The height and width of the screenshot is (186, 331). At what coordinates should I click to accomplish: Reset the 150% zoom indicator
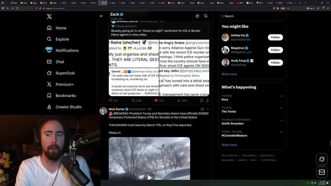click(x=283, y=8)
